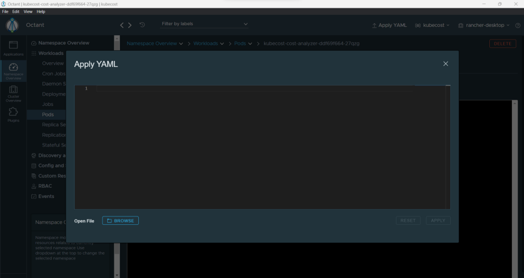Select Pods in the Workloads navigation
The height and width of the screenshot is (278, 524).
[x=47, y=114]
